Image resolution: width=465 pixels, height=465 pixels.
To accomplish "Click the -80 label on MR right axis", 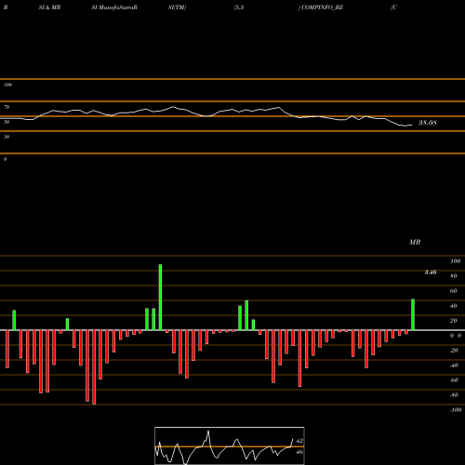I will click(454, 395).
